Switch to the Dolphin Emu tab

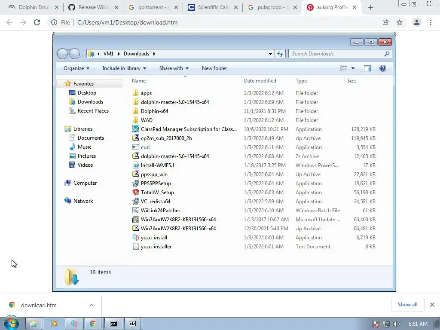tap(33, 7)
